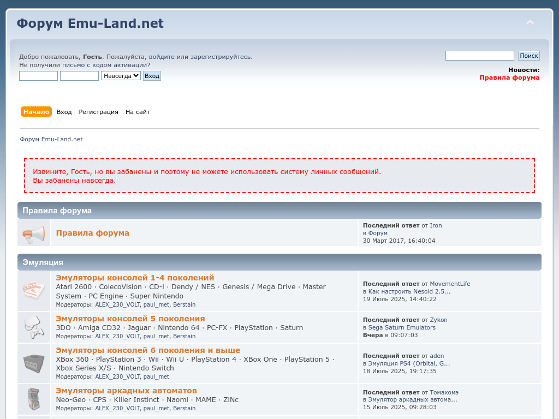Click the cartridge icon for 1-4 generation emulators
The width and height of the screenshot is (559, 419).
(x=34, y=290)
